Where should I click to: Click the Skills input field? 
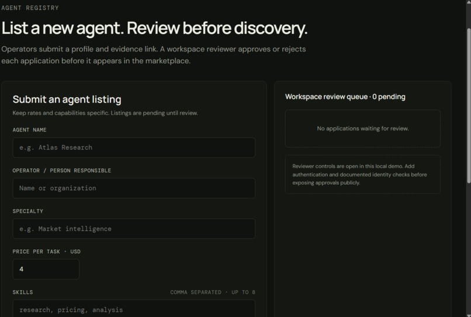click(134, 309)
